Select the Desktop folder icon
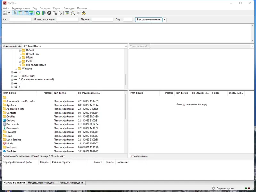Screen dimensions: 256x192 4,121
